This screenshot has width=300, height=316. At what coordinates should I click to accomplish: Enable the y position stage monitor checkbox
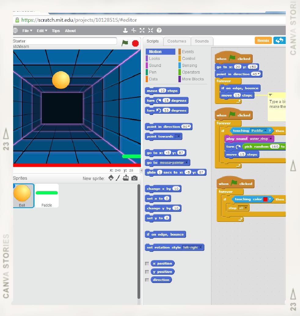[x=147, y=271]
